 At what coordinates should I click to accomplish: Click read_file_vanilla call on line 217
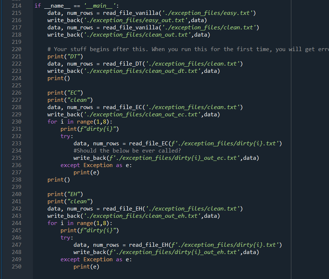181,28
